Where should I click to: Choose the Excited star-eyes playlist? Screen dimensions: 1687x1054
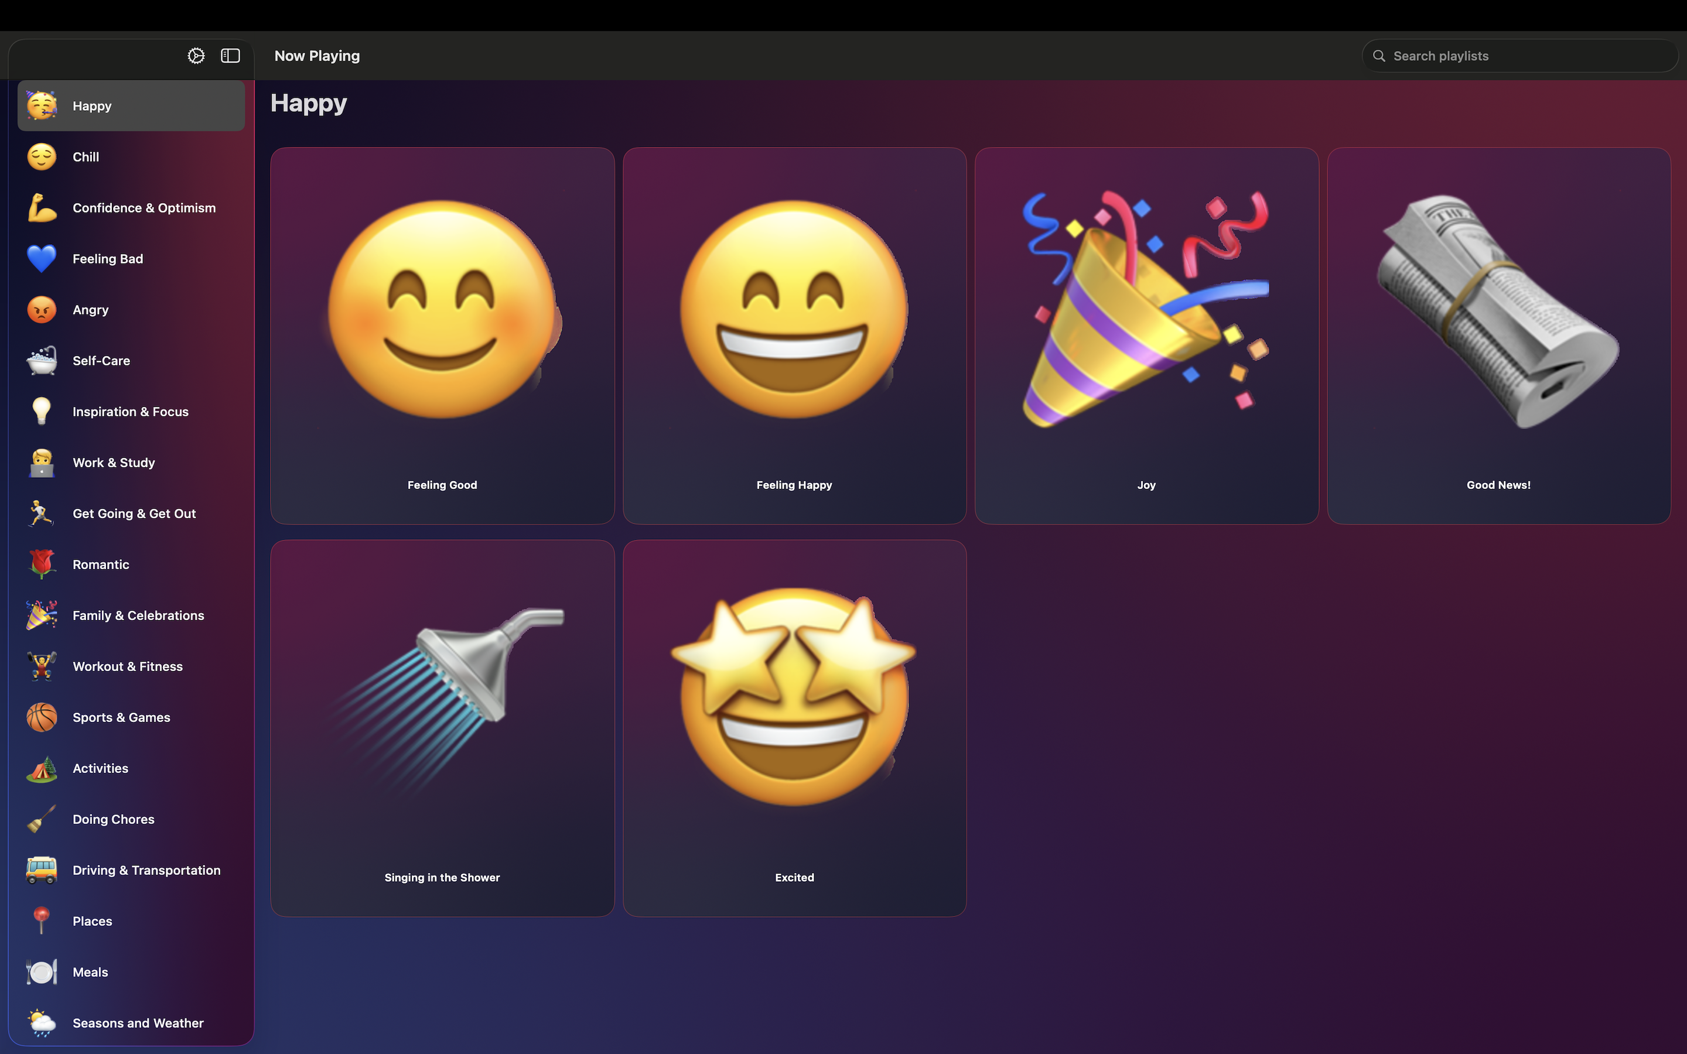click(794, 728)
